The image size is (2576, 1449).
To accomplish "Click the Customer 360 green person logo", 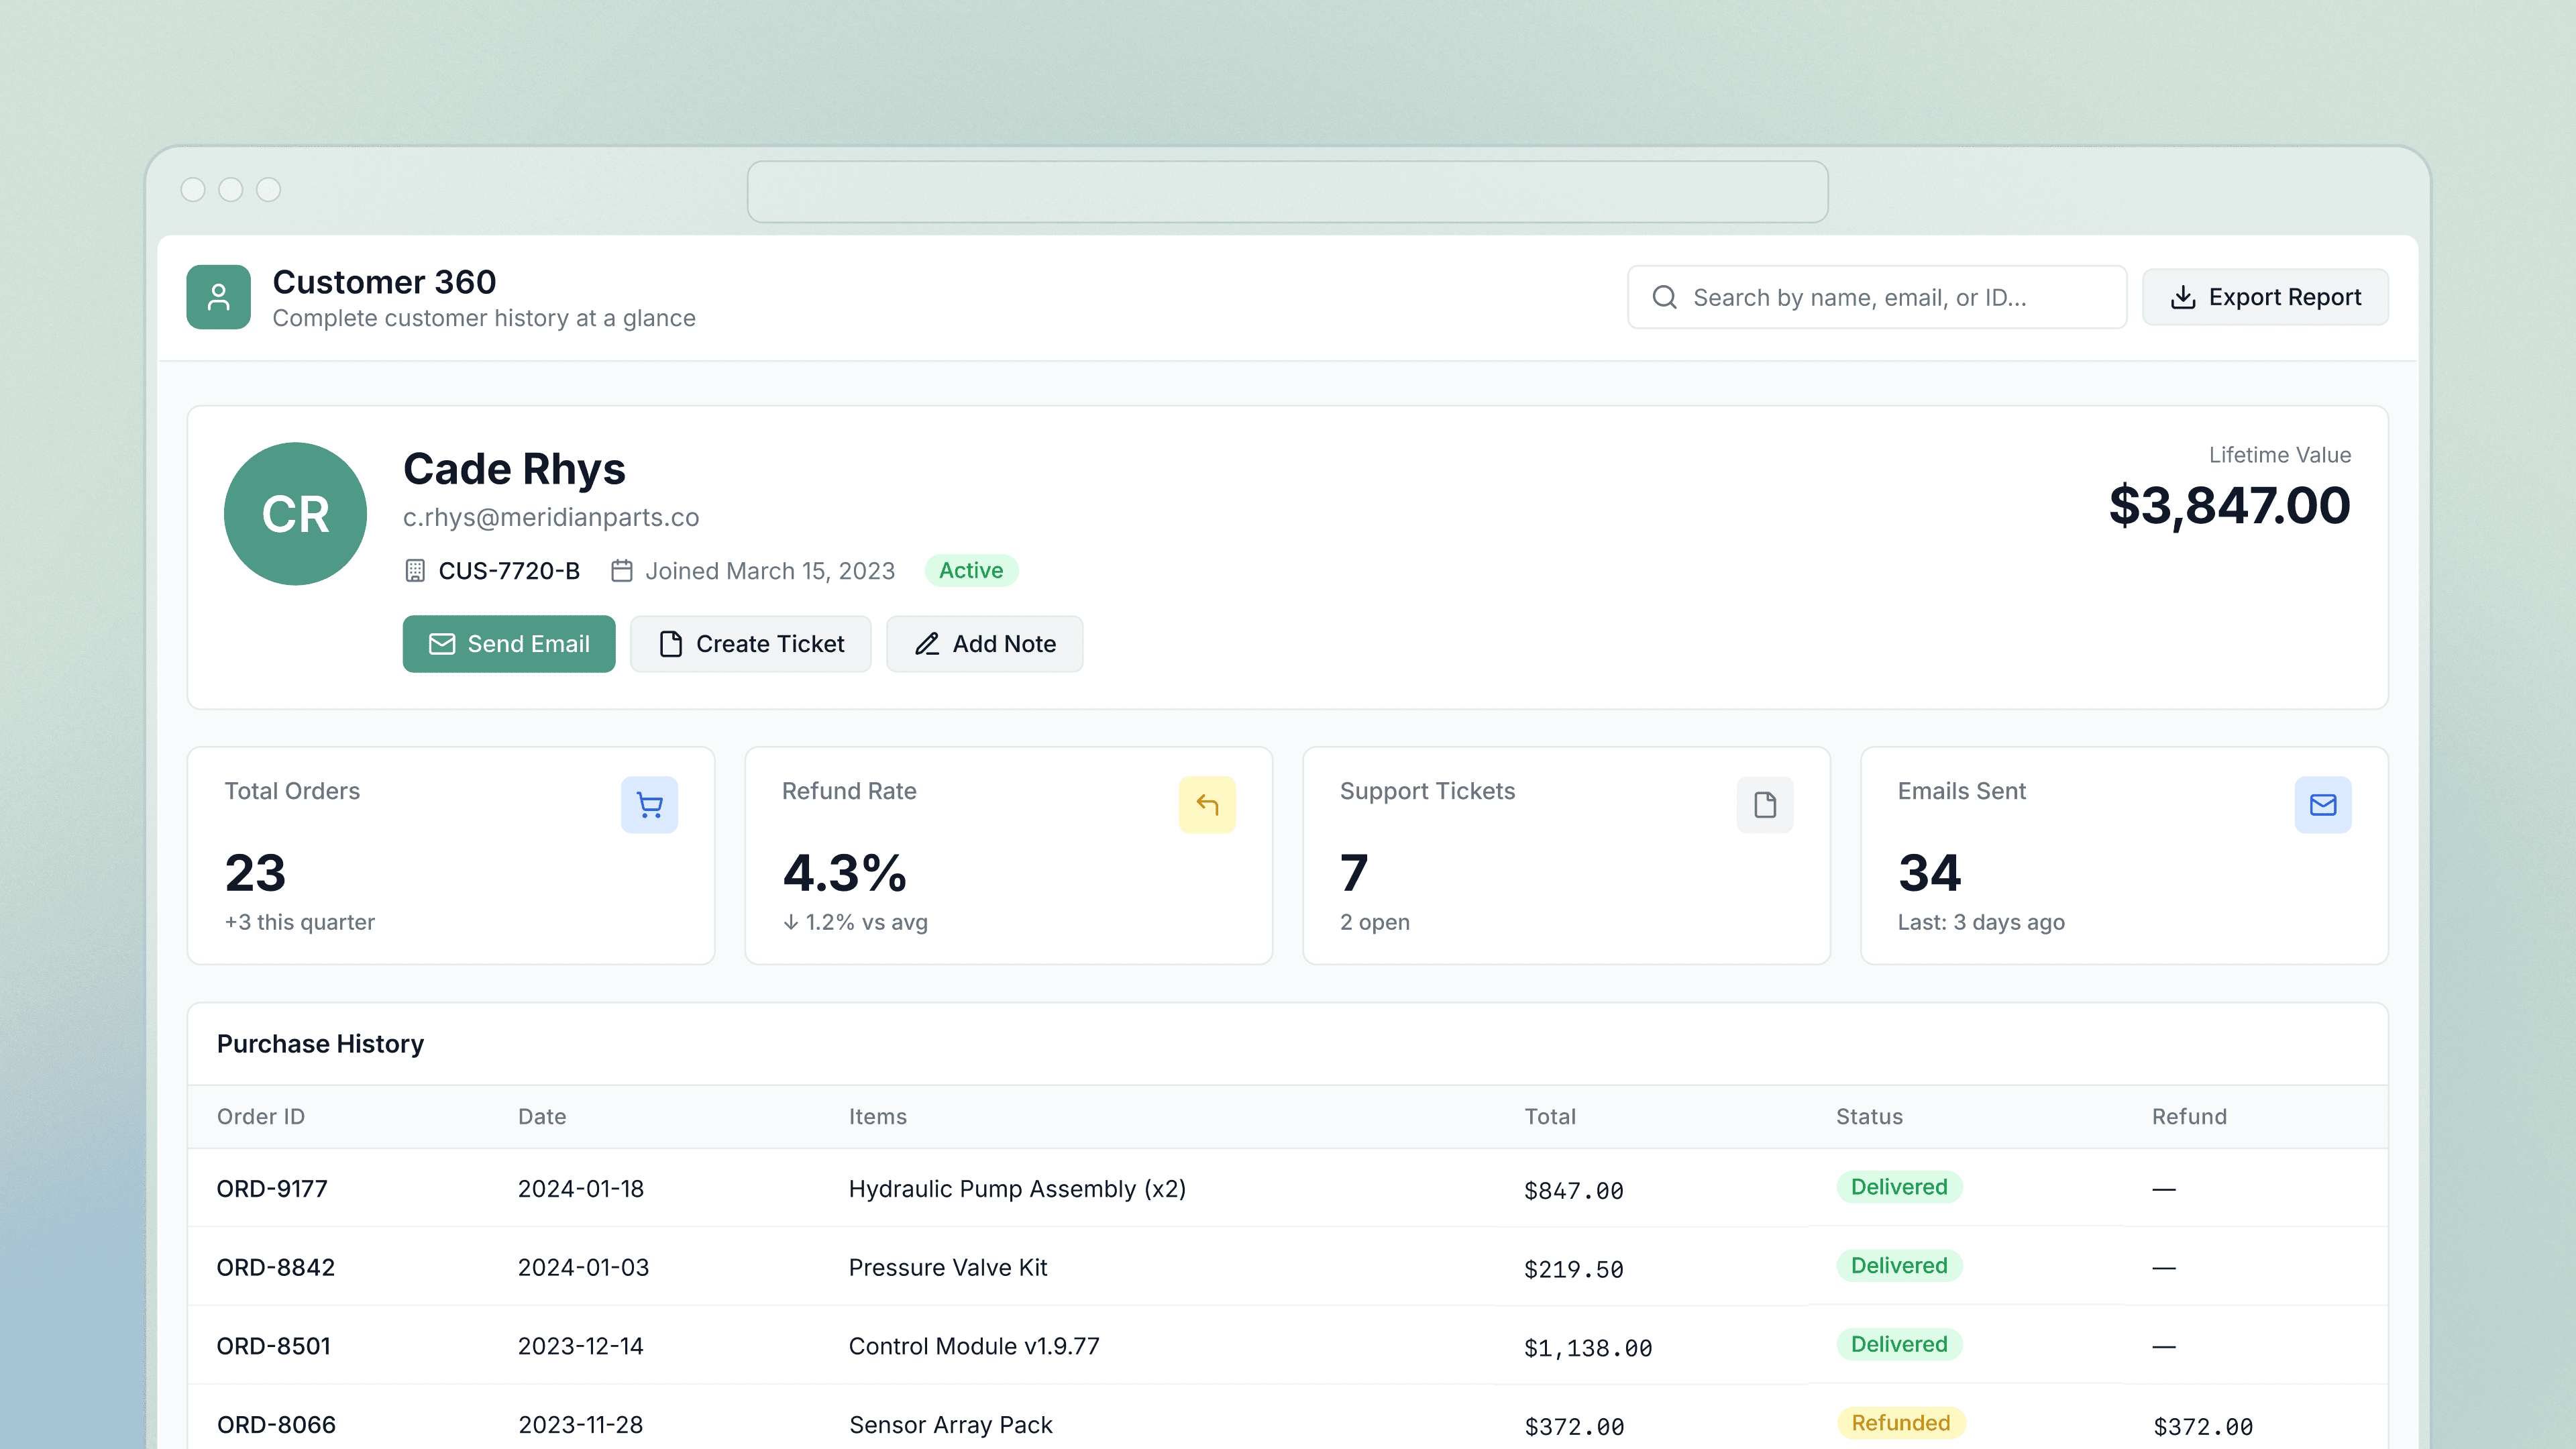I will click(218, 297).
